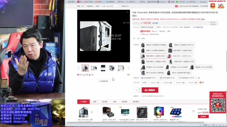Click the ASUS TUF motherboard product image
Viewport: 227px width, 127px height.
click(x=142, y=112)
